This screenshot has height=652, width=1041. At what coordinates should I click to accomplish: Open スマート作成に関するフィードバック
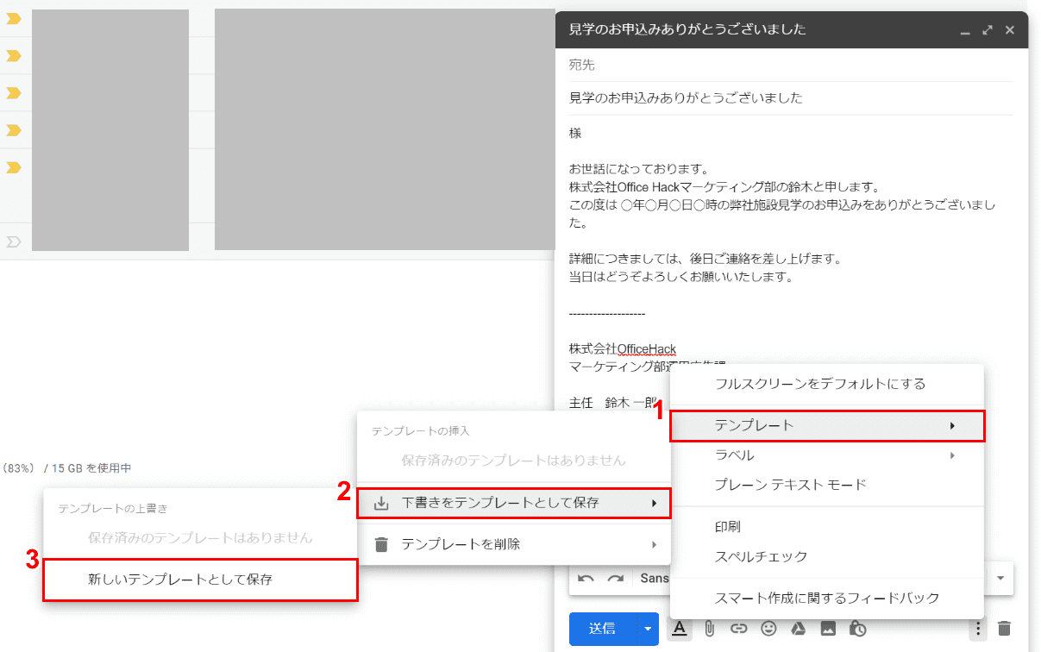point(827,598)
